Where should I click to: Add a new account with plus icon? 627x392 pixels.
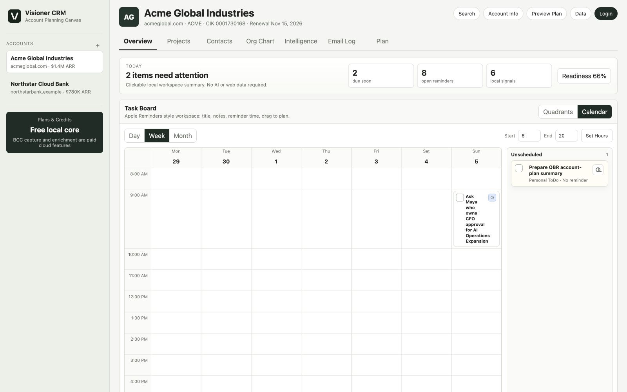point(98,45)
